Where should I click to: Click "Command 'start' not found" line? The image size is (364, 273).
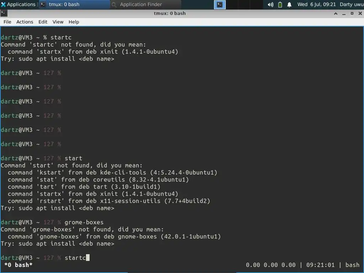point(71,165)
